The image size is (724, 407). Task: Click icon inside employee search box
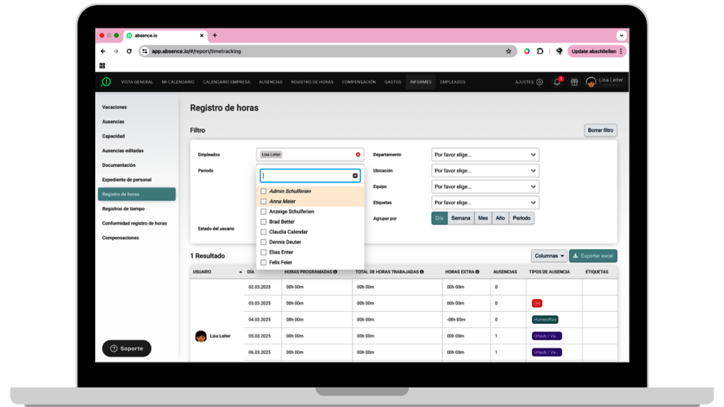(x=354, y=176)
